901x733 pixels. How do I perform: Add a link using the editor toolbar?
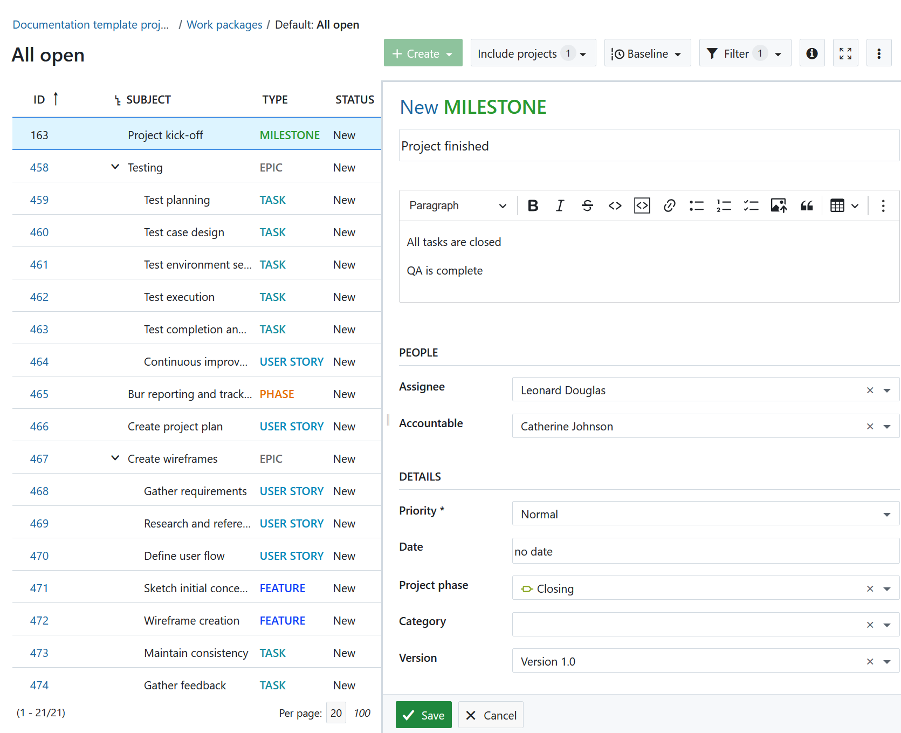(669, 205)
